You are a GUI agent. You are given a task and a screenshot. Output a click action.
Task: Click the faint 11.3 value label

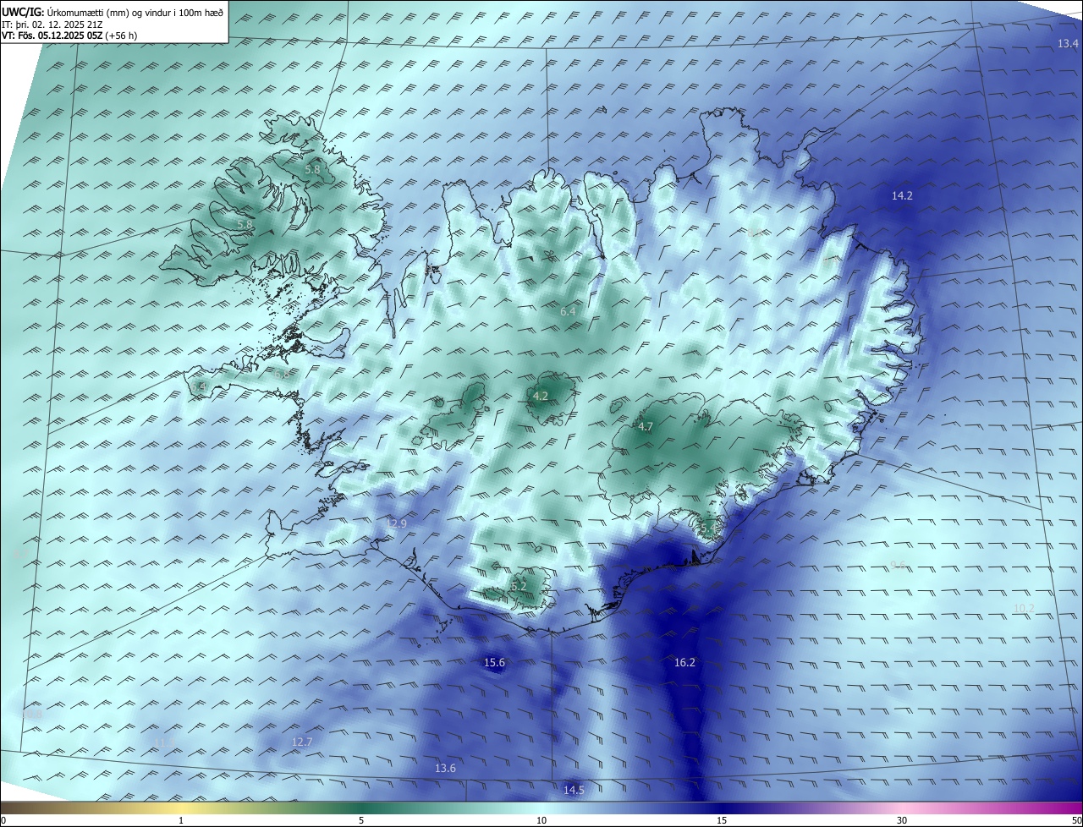pyautogui.click(x=164, y=742)
